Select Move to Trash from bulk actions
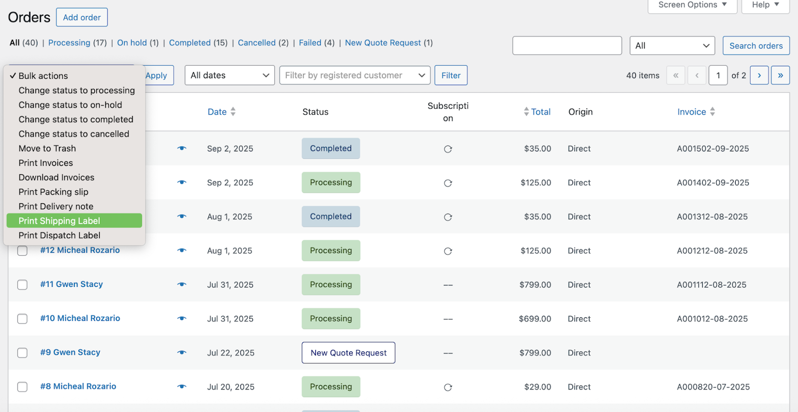The image size is (798, 412). 47,148
